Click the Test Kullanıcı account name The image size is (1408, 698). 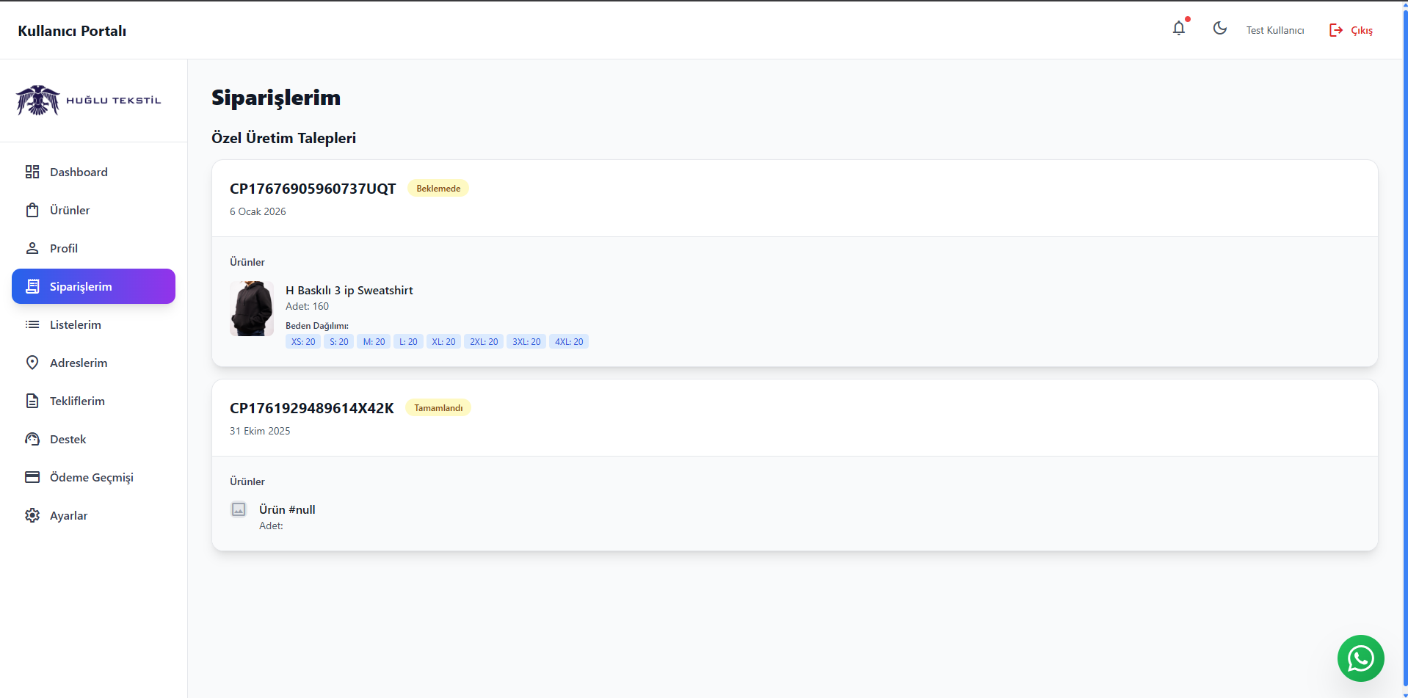coord(1275,30)
